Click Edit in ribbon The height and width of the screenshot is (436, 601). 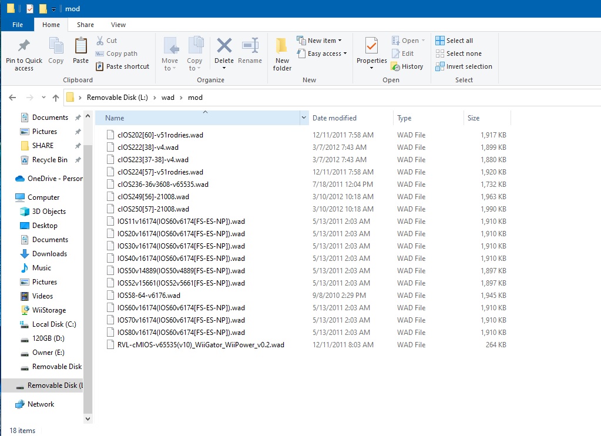[402, 53]
